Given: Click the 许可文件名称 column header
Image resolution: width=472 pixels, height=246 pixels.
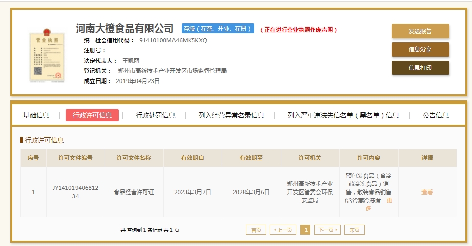Looking at the screenshot, I should pos(134,158).
